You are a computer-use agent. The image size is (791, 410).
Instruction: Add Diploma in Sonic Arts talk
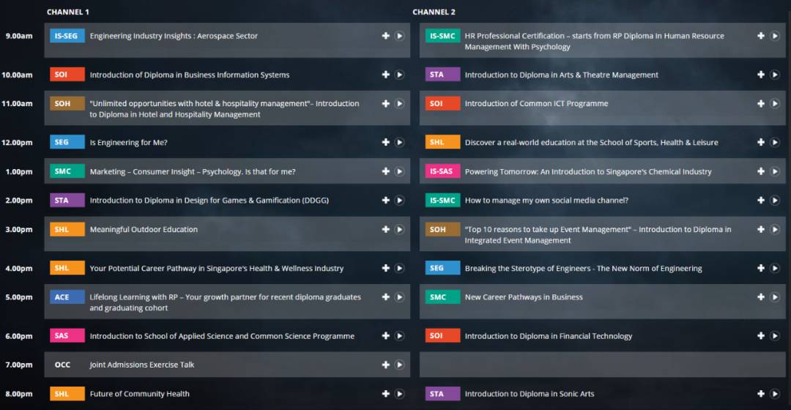coord(761,394)
